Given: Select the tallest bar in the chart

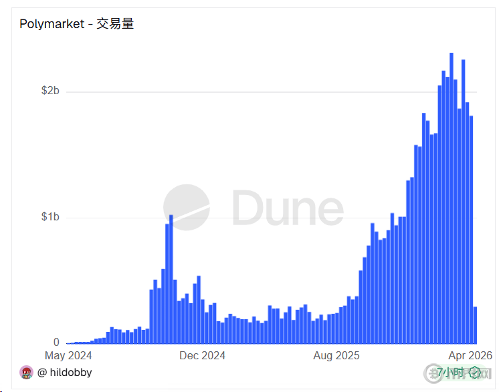Looking at the screenshot, I should pos(452,198).
